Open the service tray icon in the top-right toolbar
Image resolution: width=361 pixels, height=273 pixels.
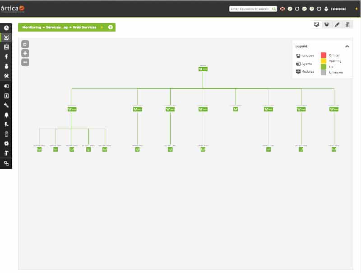tap(327, 24)
